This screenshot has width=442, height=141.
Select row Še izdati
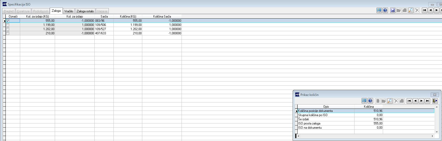[366, 119]
